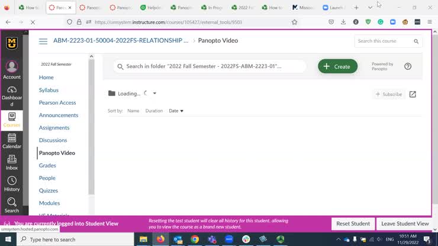438x246 pixels.
Task: Bookmark page with star icon
Action: pos(294,22)
